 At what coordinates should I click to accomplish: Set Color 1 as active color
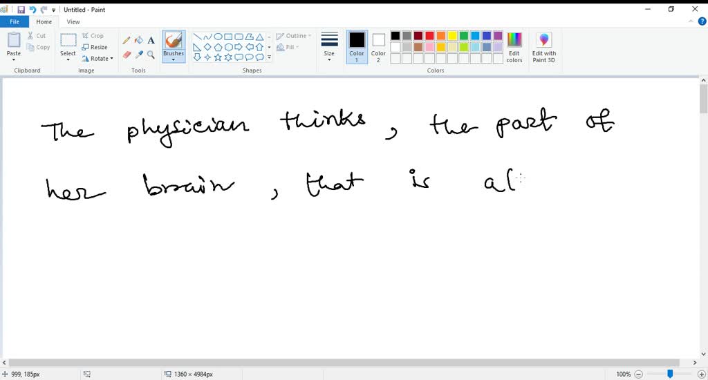[x=357, y=47]
